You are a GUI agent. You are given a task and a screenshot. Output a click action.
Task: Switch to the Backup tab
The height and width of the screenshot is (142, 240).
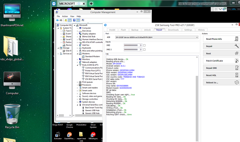pos(135,30)
